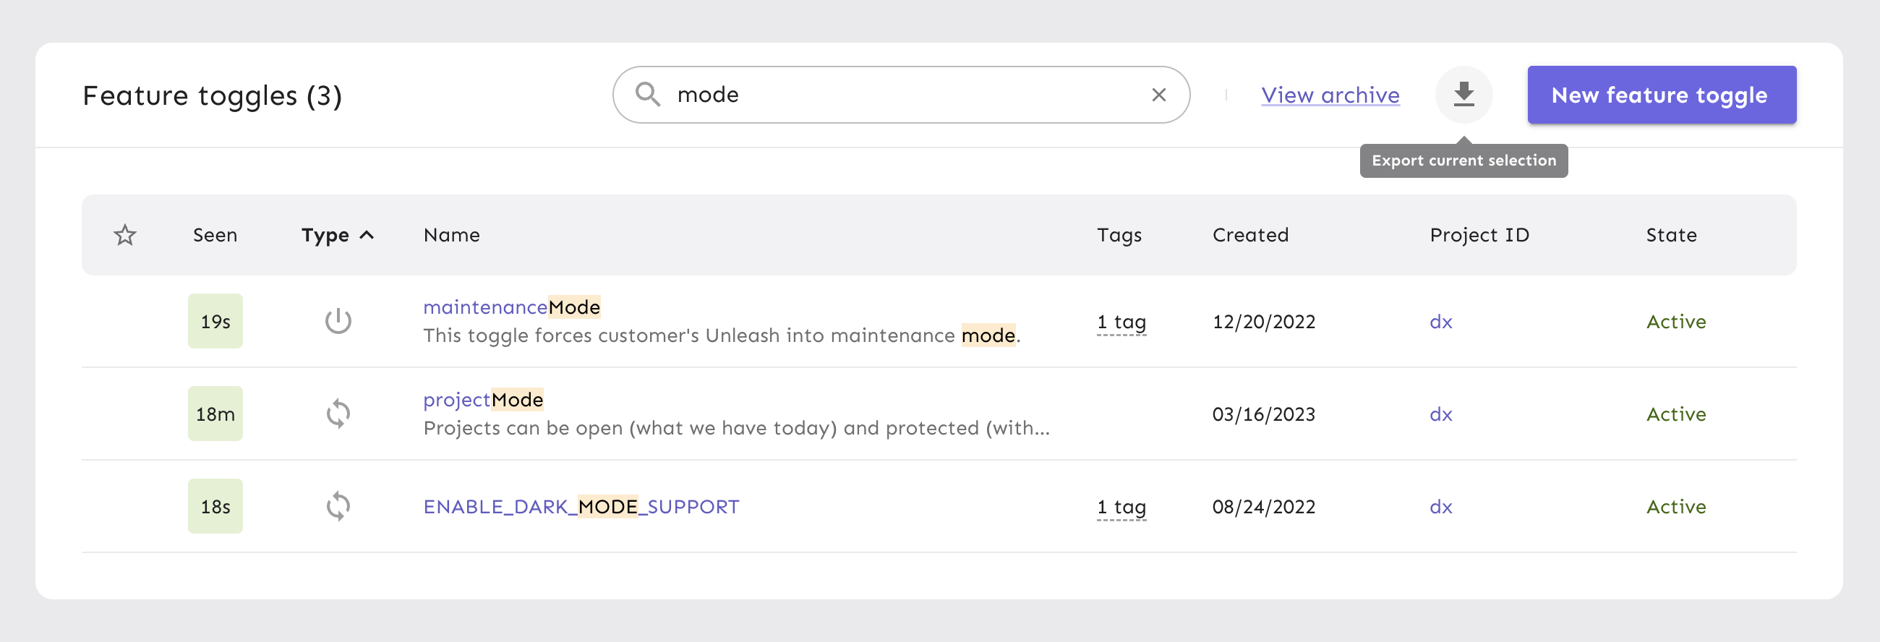Click the magnifying glass search icon
The height and width of the screenshot is (642, 1880).
tap(648, 94)
